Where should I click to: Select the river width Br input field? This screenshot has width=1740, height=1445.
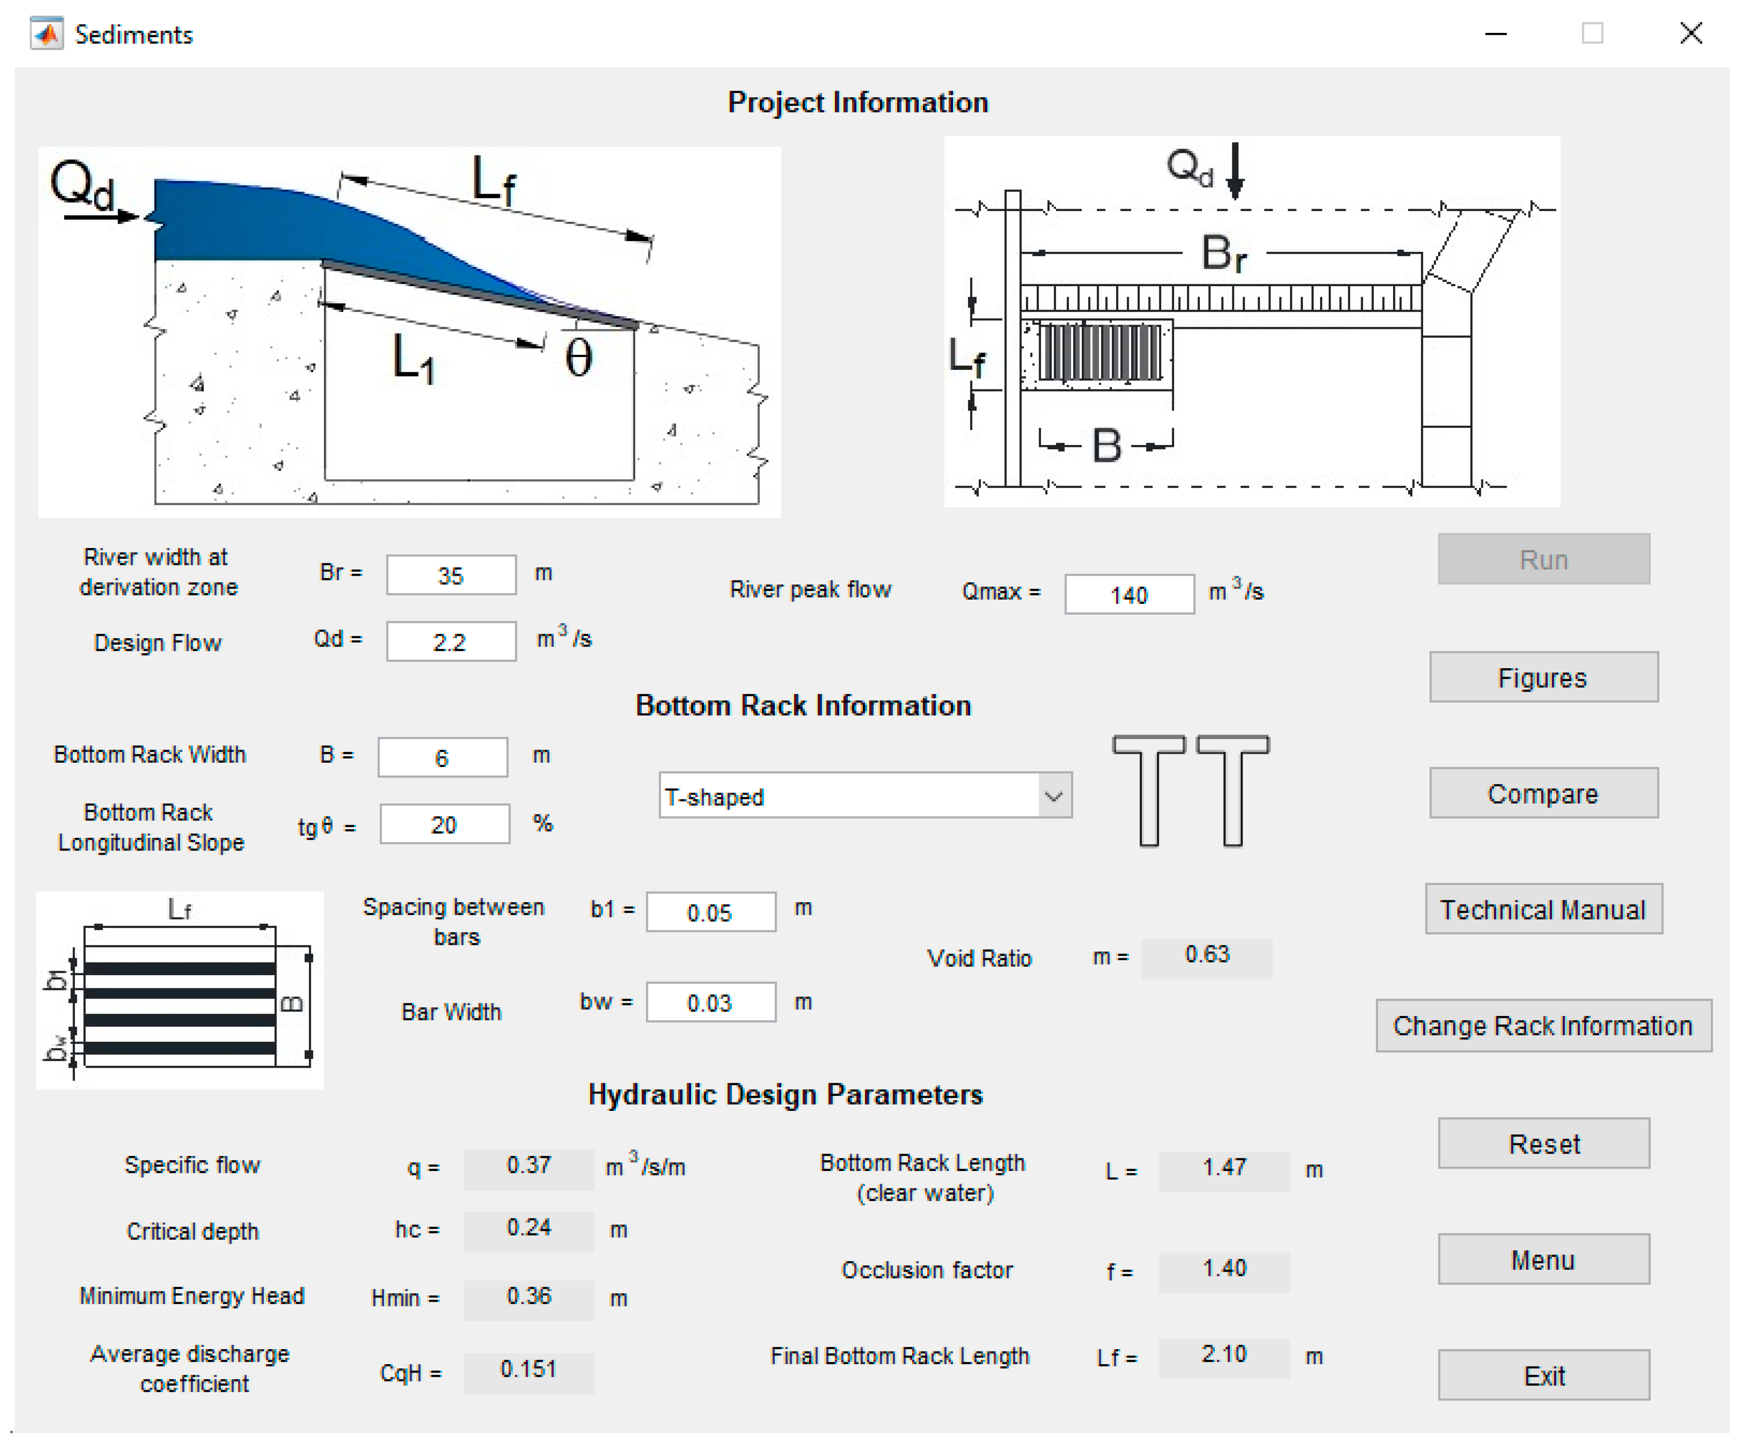point(451,575)
